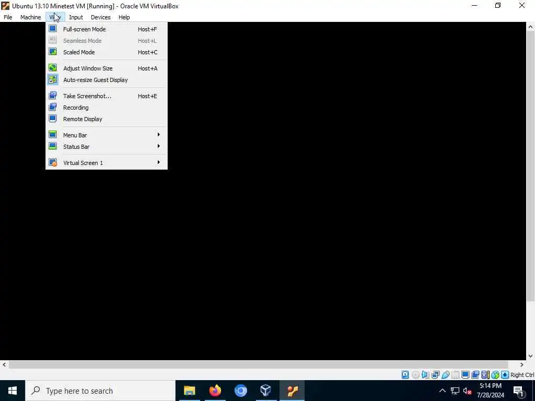Click the Virtual Screen 1 submenu arrow
Viewport: 535px width, 401px height.
(159, 162)
